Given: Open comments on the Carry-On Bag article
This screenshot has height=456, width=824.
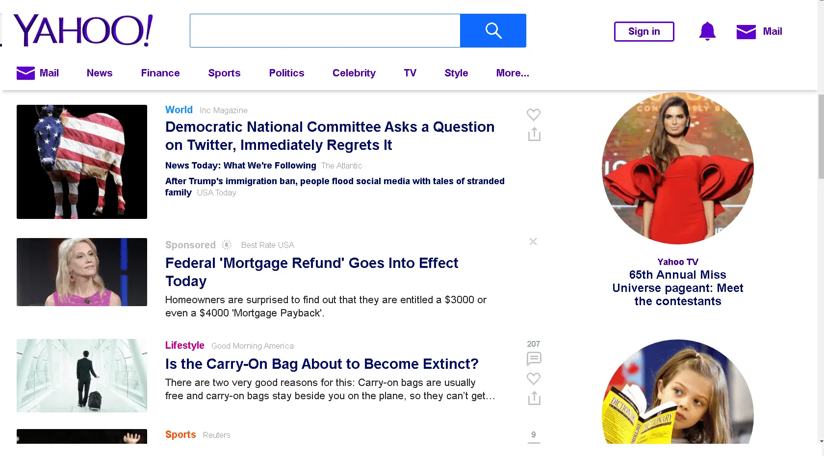Looking at the screenshot, I should click(x=534, y=359).
